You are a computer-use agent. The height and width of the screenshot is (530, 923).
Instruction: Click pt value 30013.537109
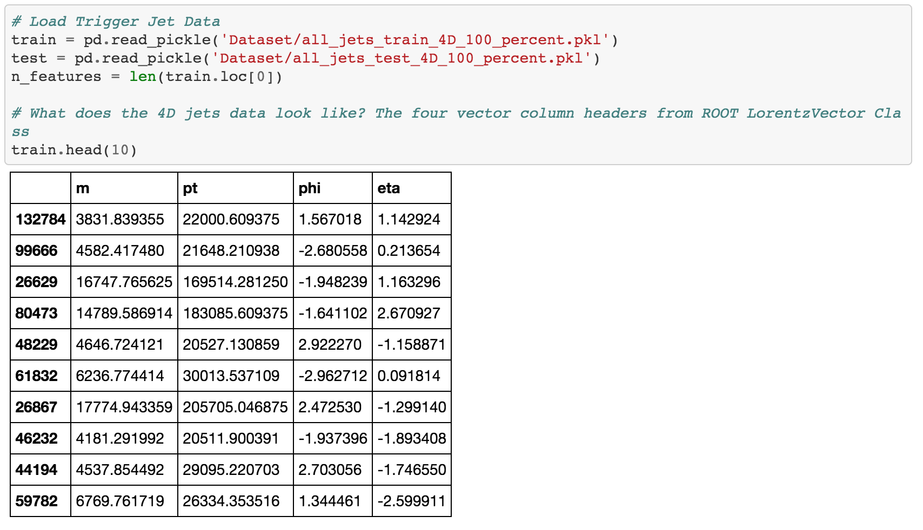231,376
